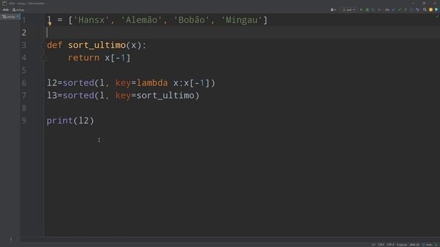440x247 pixels.
Task: Open the orange circular updates icon
Action: pos(431,10)
